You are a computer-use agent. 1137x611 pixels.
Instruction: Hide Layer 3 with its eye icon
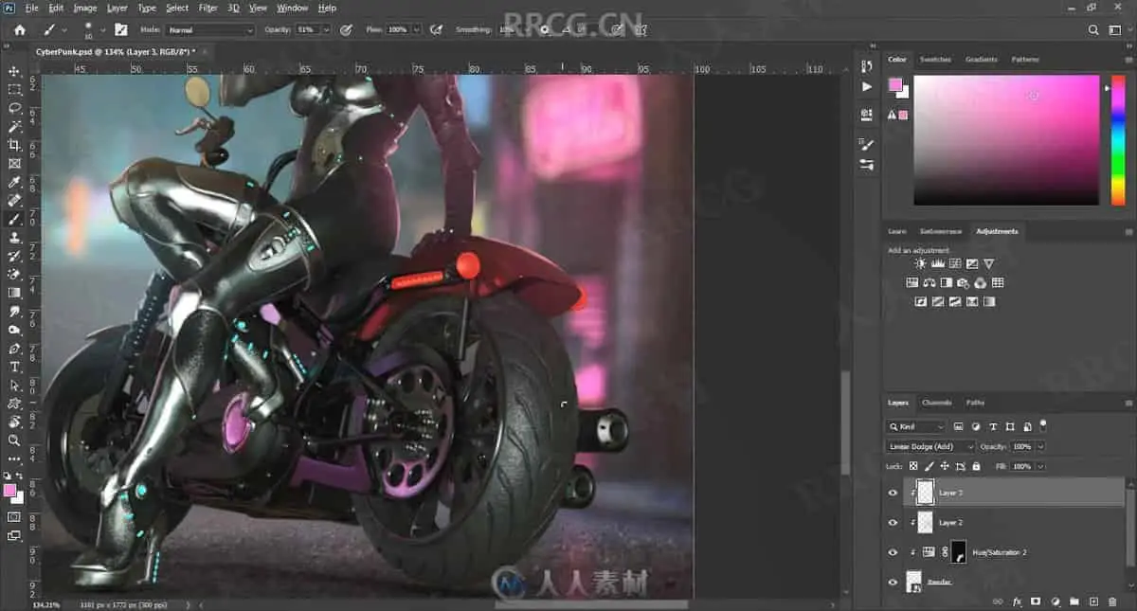click(893, 493)
